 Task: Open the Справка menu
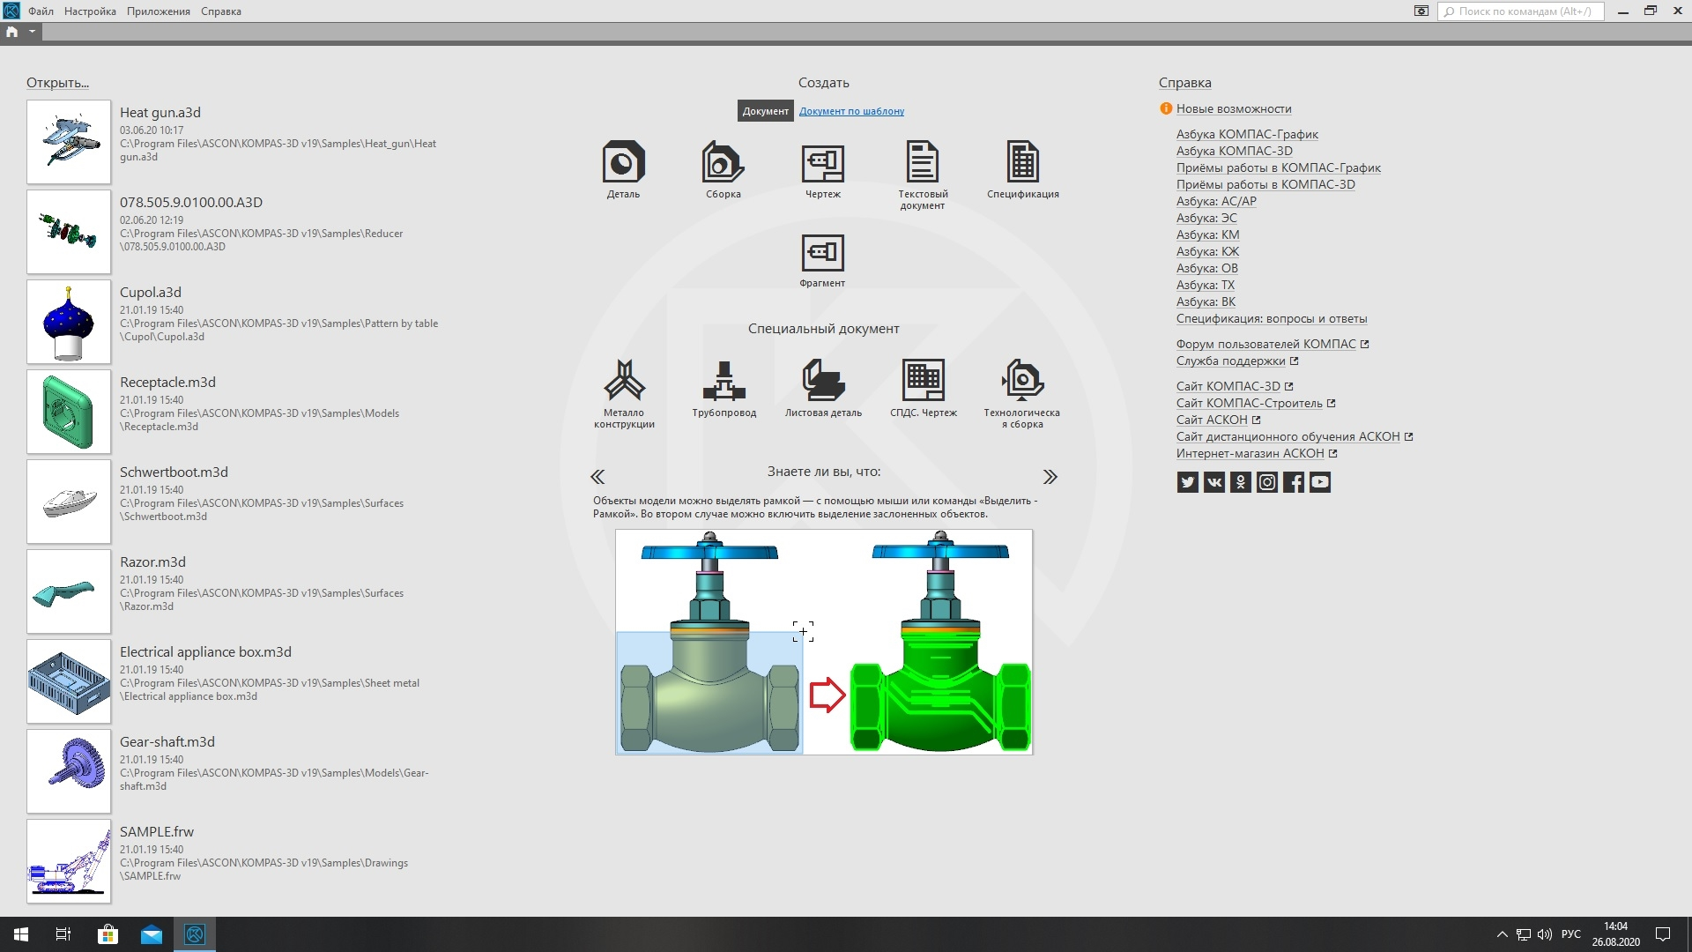[x=221, y=11]
